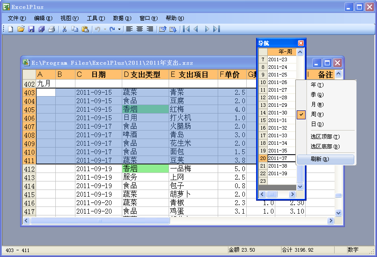This screenshot has width=377, height=257.
Task: Click the D 支出类型 column header
Action: [x=145, y=75]
